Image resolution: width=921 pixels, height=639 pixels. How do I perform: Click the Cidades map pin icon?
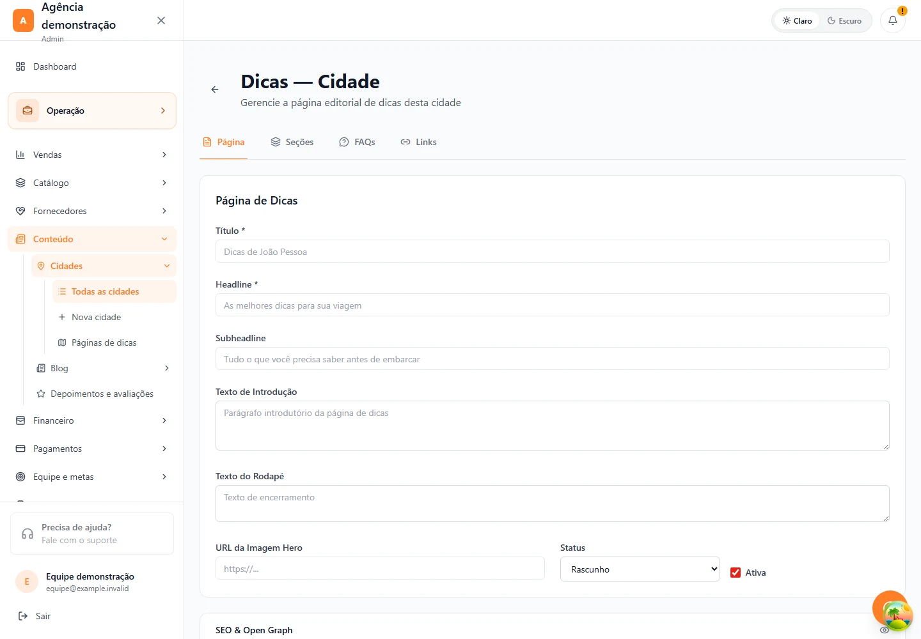click(x=41, y=266)
